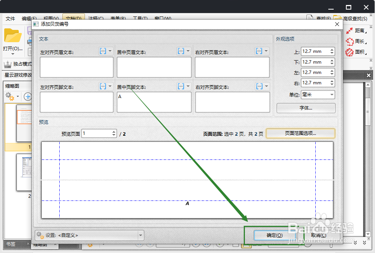Close the 添加贝茨编号 dialog

pos(337,24)
